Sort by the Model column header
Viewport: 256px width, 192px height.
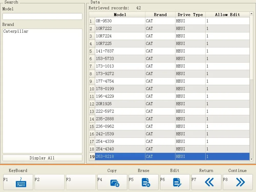point(120,15)
